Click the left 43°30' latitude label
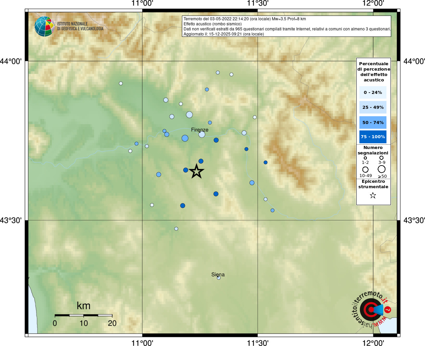This screenshot has height=346, width=425. [x=11, y=220]
